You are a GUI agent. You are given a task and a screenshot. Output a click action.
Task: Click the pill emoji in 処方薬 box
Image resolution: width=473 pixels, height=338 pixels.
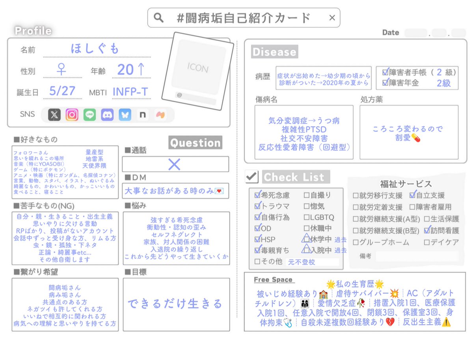tap(415, 138)
